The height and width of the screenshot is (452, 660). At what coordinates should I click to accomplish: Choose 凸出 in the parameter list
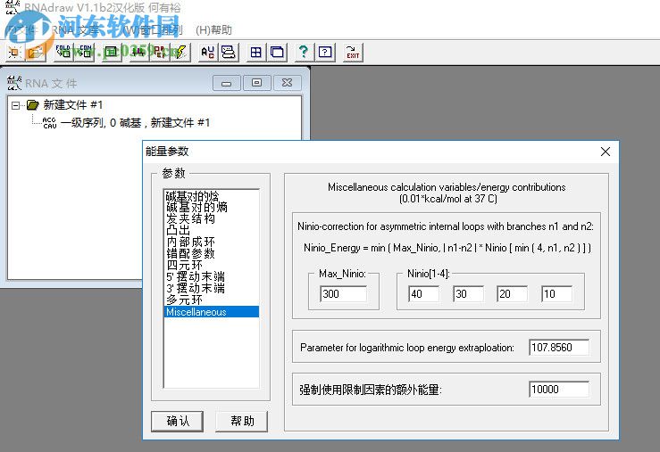178,230
